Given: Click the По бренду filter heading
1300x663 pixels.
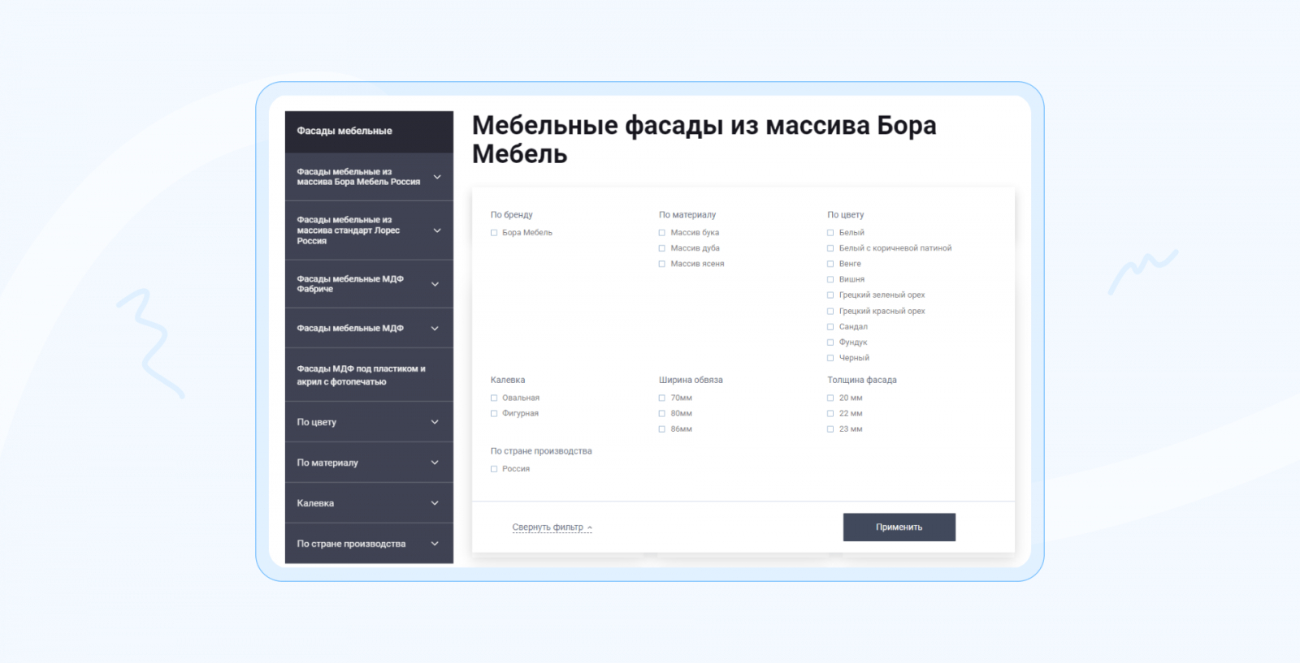Looking at the screenshot, I should pos(512,215).
